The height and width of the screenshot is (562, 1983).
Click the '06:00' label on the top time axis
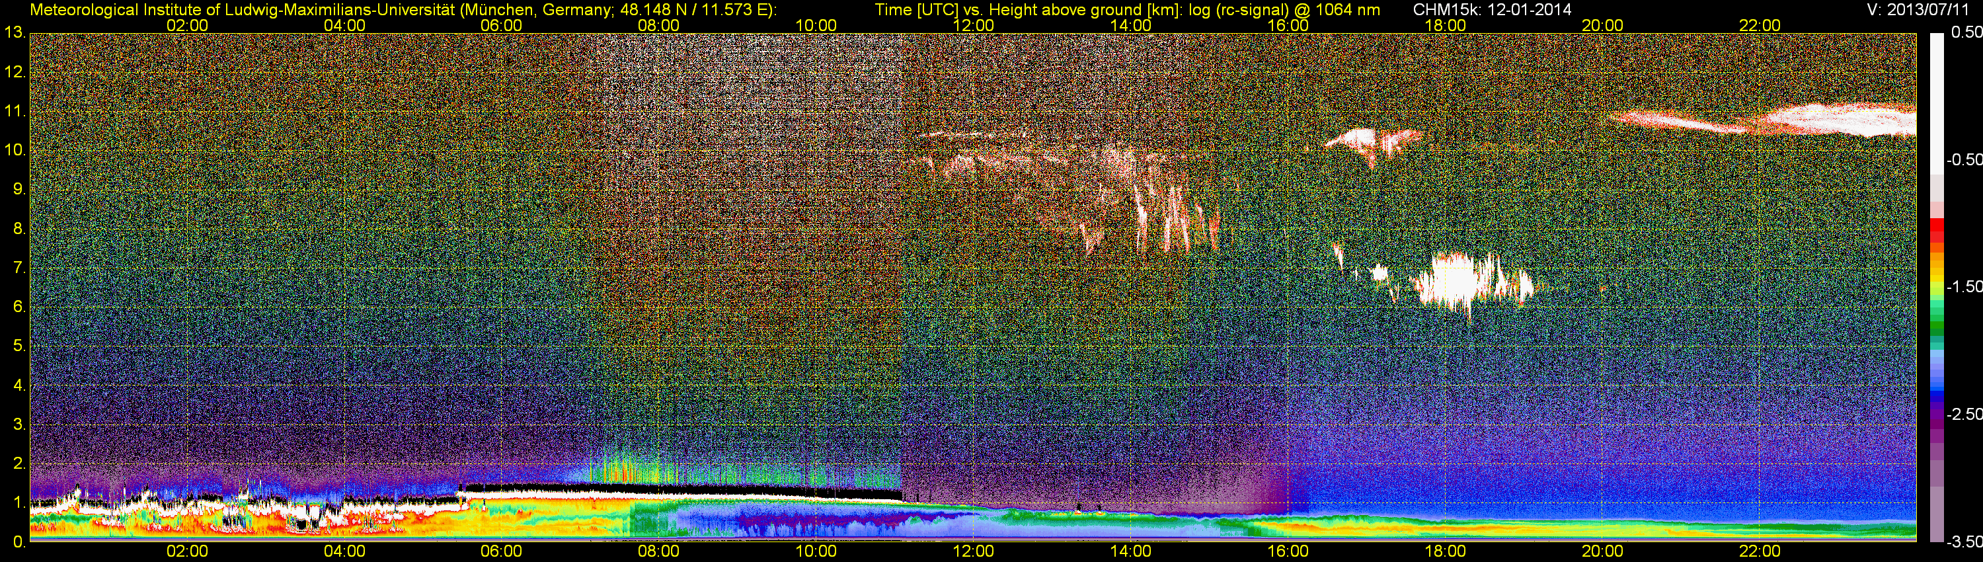click(x=502, y=25)
